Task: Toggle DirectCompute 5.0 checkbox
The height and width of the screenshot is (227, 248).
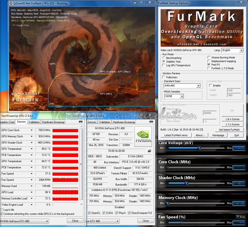Action: coord(129,213)
